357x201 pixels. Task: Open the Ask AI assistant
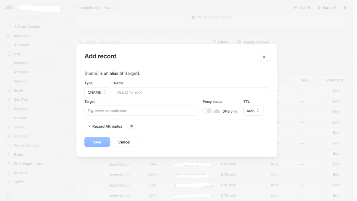(x=302, y=8)
